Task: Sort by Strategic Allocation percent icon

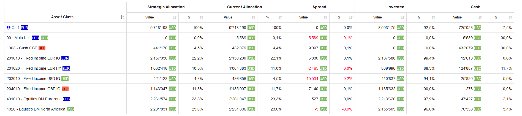Action: tap(202, 17)
